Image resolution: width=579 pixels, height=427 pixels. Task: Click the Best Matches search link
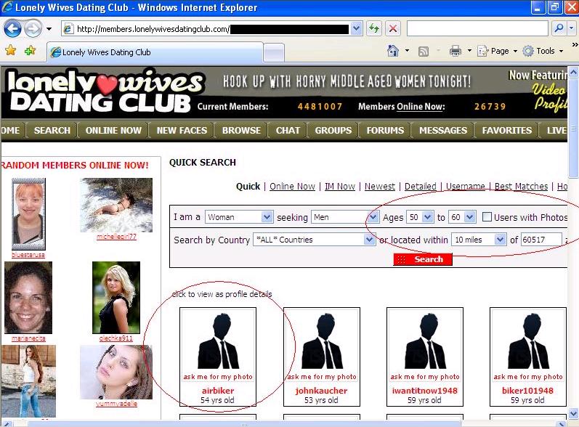coord(521,187)
